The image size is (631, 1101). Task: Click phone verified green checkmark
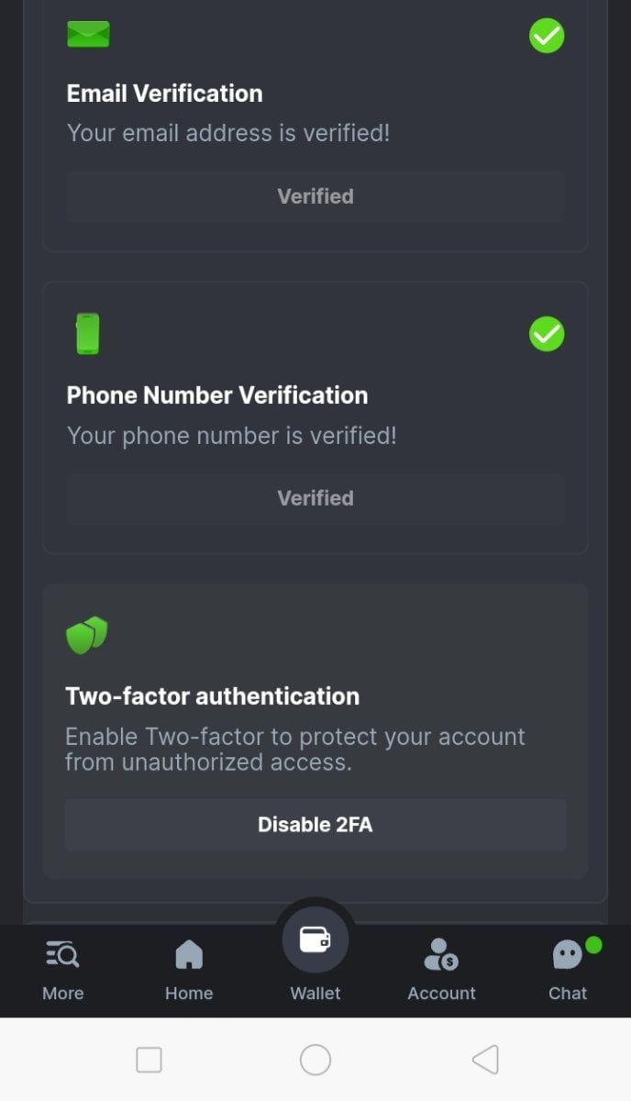547,334
